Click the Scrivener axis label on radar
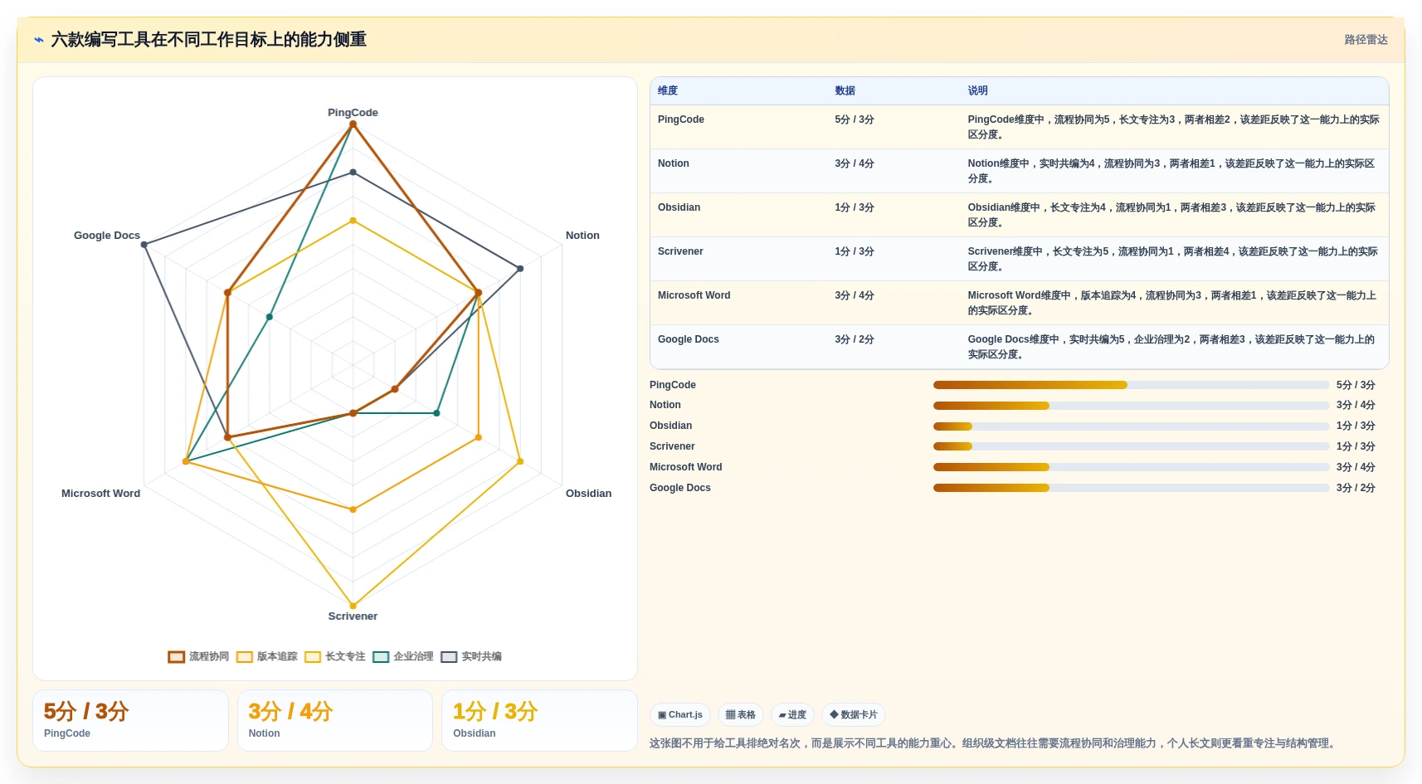The width and height of the screenshot is (1422, 784). pos(353,616)
